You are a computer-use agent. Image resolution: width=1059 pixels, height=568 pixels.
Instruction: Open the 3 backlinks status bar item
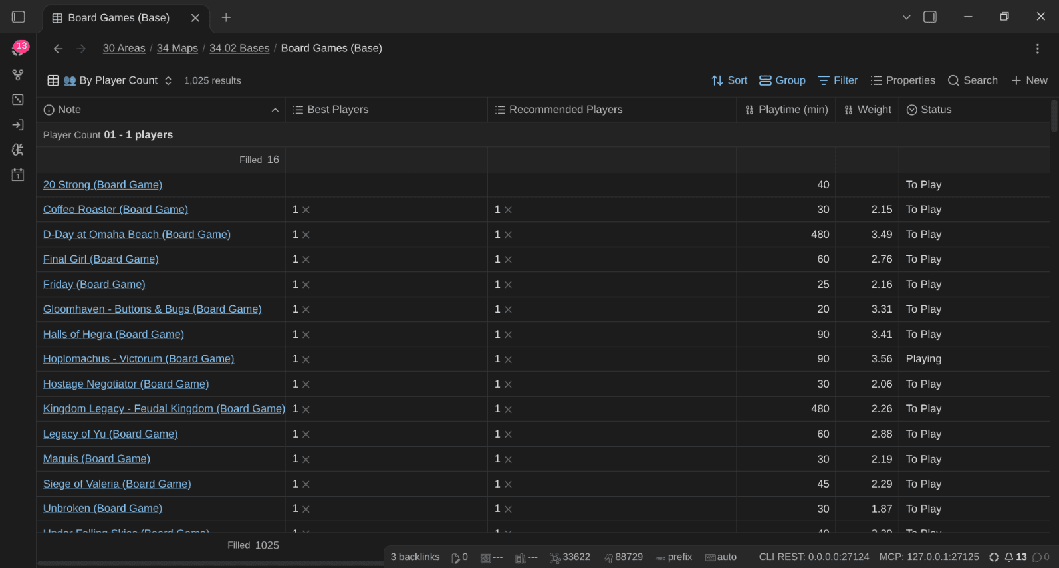(x=415, y=557)
